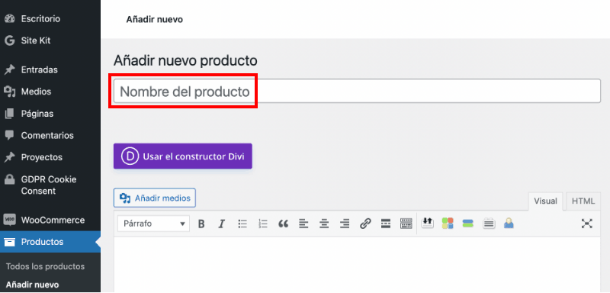Viewport: 610px width, 293px height.
Task: Apply blockquote formatting
Action: coord(283,224)
